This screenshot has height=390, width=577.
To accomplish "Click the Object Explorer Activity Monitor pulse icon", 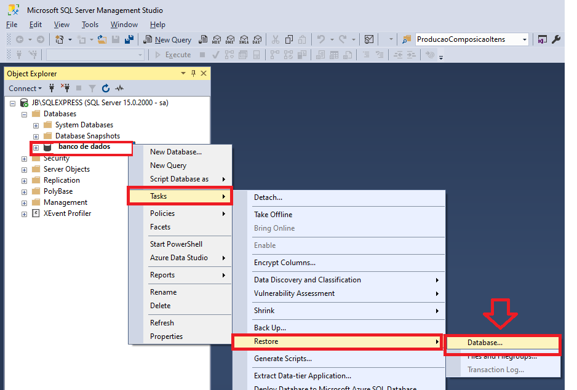I will coord(119,88).
